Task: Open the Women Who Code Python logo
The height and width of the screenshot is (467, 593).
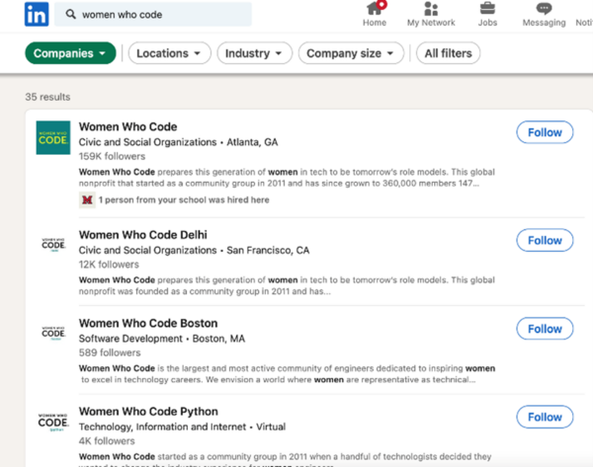Action: coord(53,422)
